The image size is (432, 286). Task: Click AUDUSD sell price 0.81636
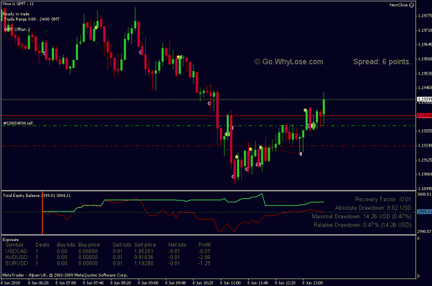pyautogui.click(x=144, y=258)
